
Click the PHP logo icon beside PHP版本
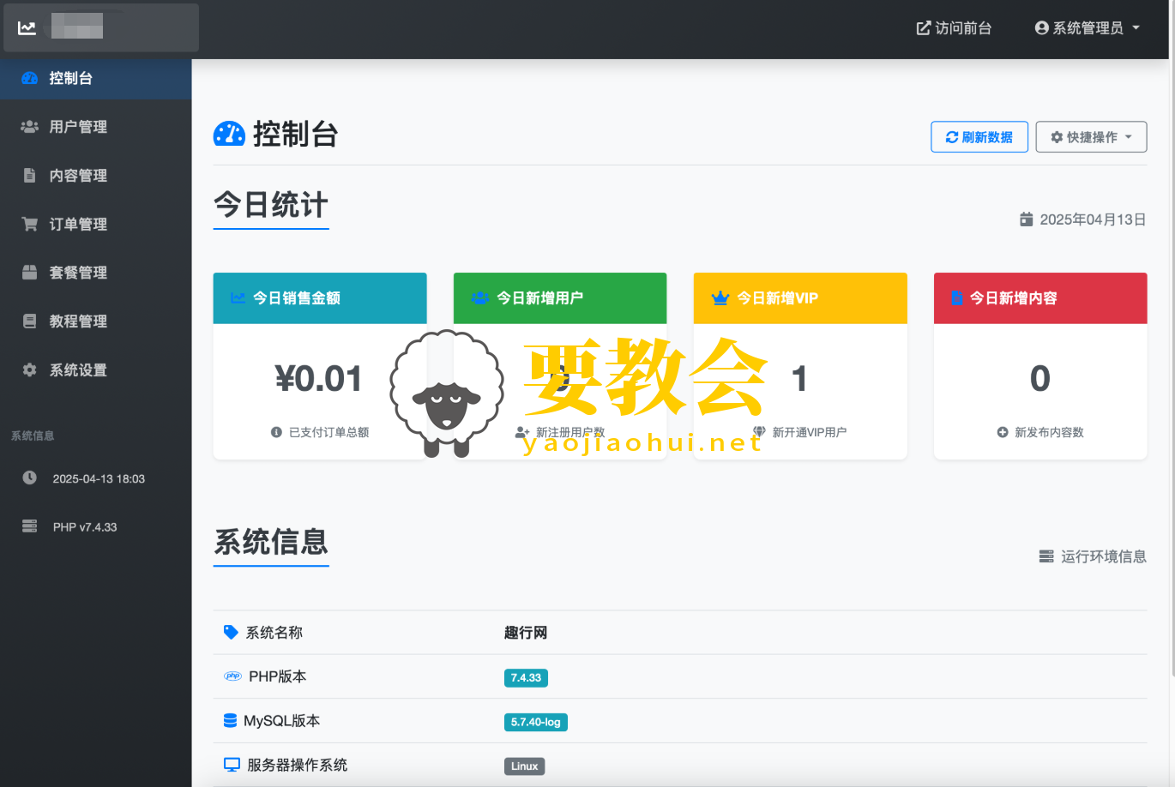232,676
